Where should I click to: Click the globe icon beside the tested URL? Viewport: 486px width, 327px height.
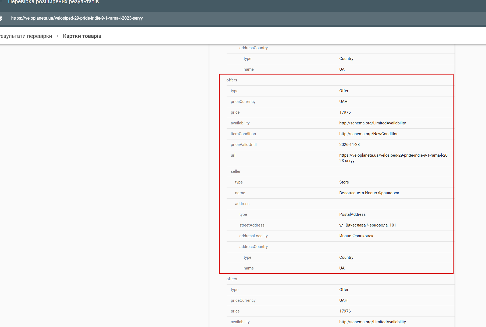[x=1, y=18]
